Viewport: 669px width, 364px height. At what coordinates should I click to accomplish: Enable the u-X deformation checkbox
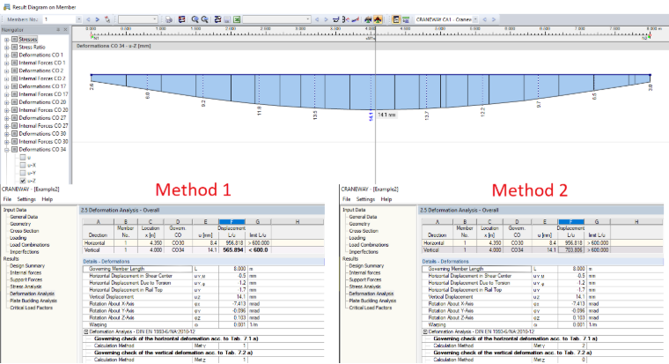coord(23,165)
